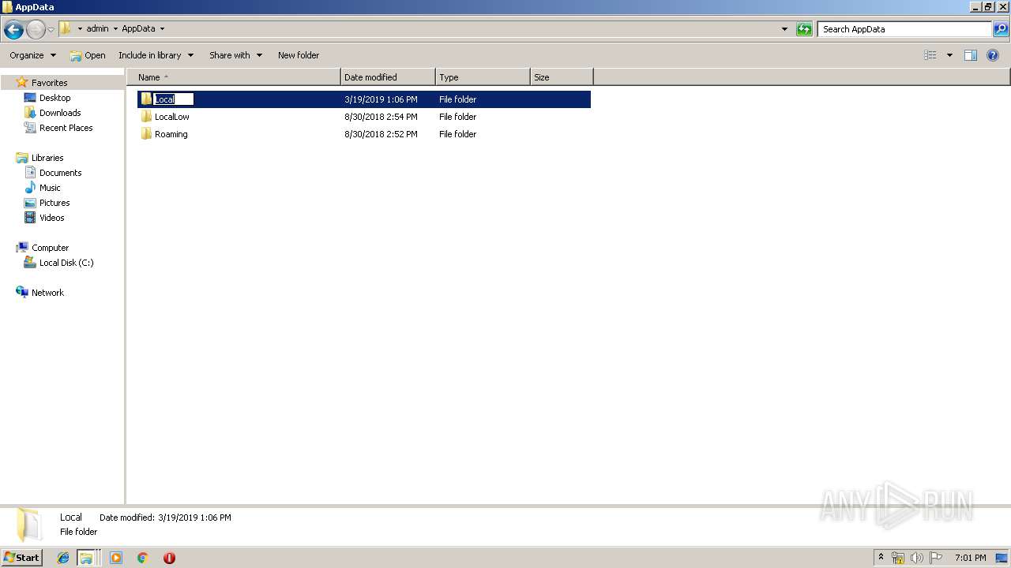Click the Start button
The width and height of the screenshot is (1011, 568).
pyautogui.click(x=21, y=558)
